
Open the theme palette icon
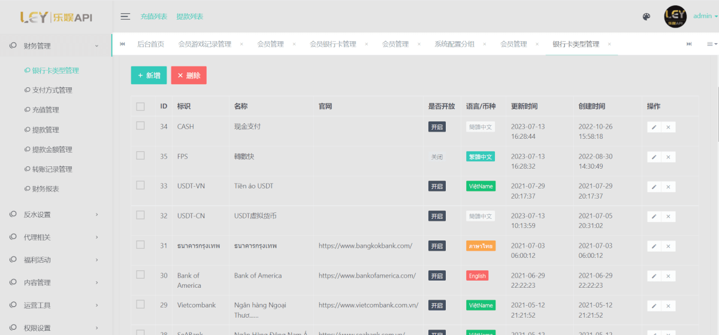pyautogui.click(x=646, y=17)
